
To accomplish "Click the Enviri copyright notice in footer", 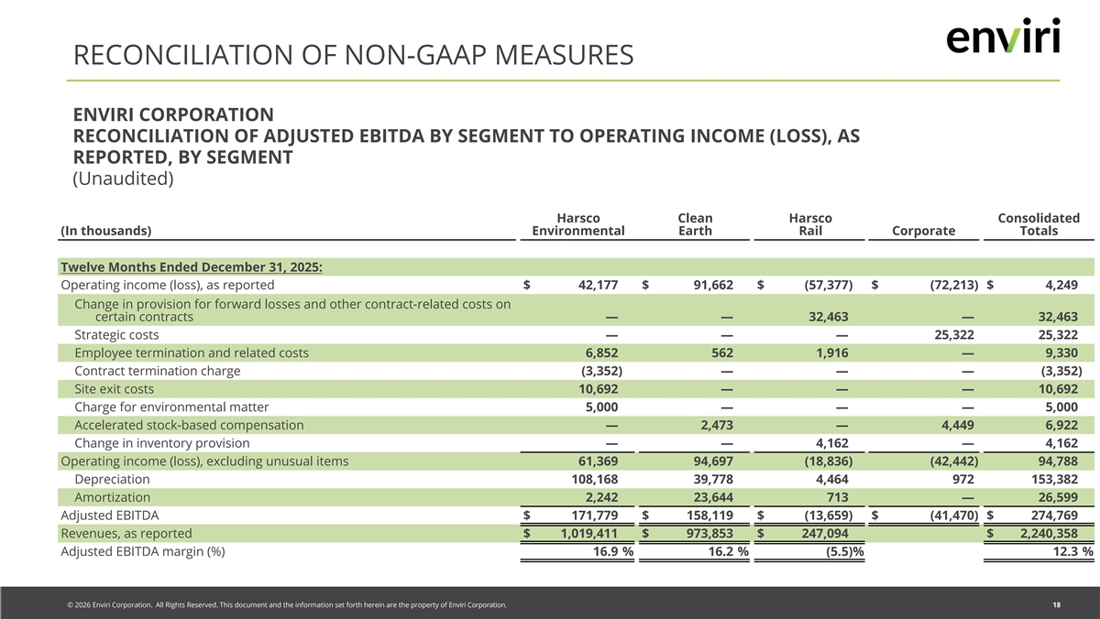I will point(281,605).
